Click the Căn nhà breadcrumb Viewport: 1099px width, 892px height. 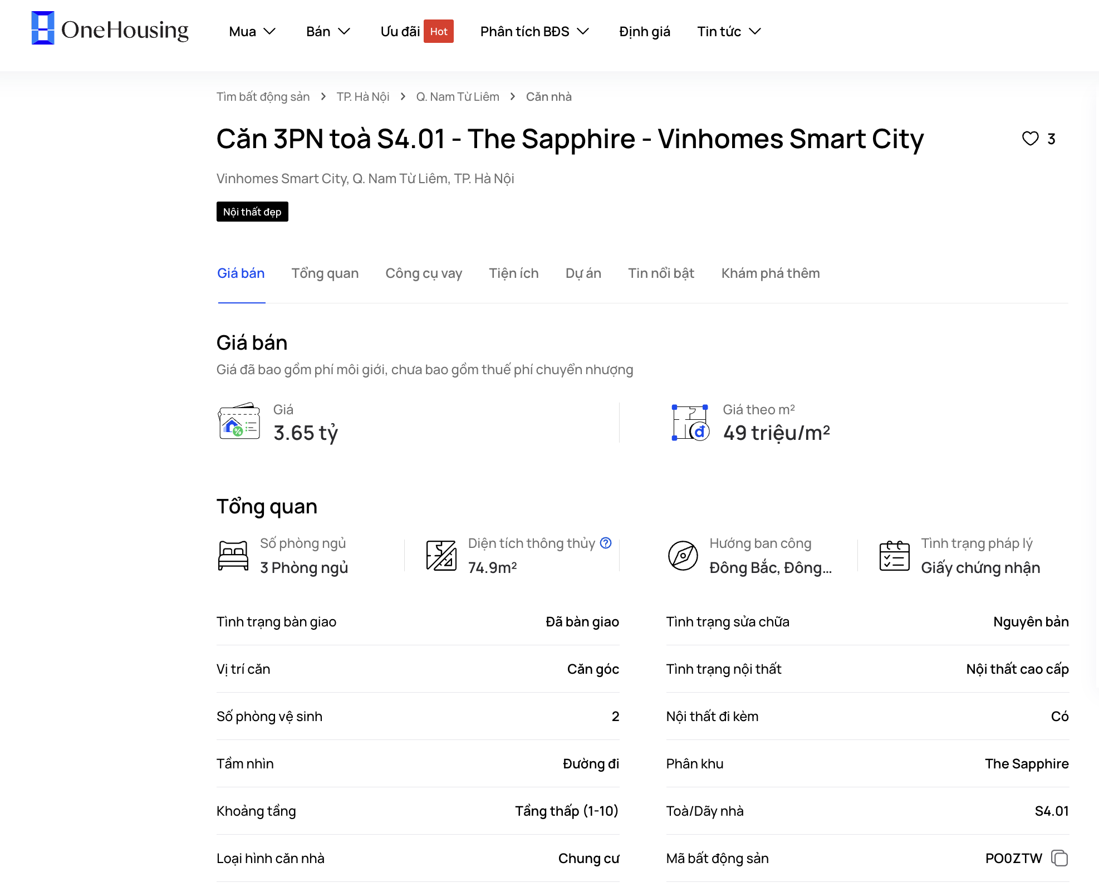click(549, 97)
